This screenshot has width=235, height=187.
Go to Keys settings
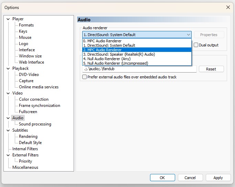pos(23,31)
